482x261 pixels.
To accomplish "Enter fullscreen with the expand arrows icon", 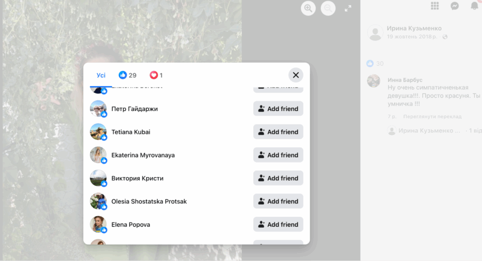I will coord(348,8).
